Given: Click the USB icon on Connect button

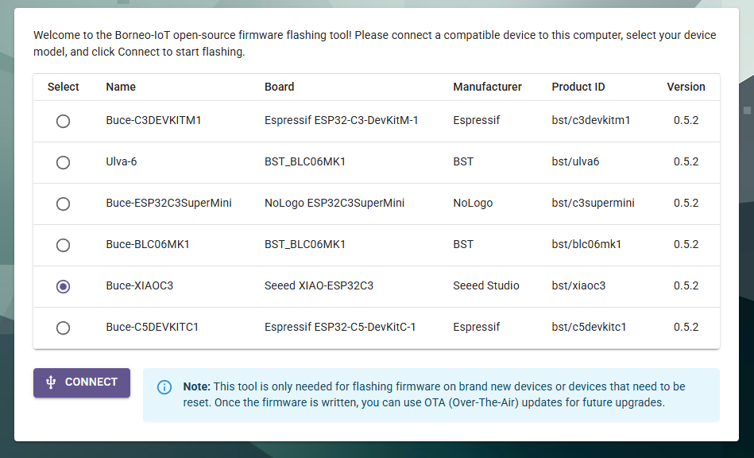Looking at the screenshot, I should [x=52, y=382].
